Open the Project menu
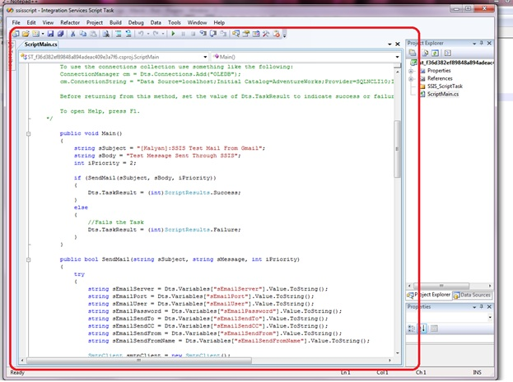The width and height of the screenshot is (513, 382). click(95, 22)
